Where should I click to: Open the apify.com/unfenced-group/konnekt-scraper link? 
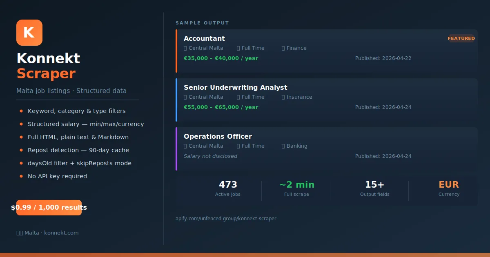coord(226,219)
